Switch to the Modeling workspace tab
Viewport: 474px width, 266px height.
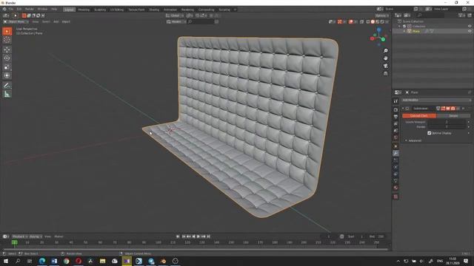(84, 10)
